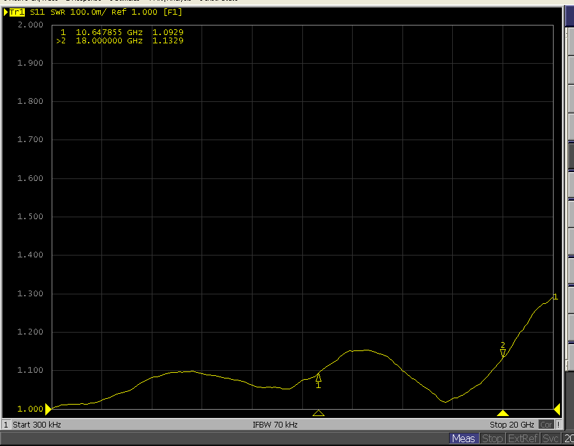Click the Start 300 kHz field

[x=37, y=425]
